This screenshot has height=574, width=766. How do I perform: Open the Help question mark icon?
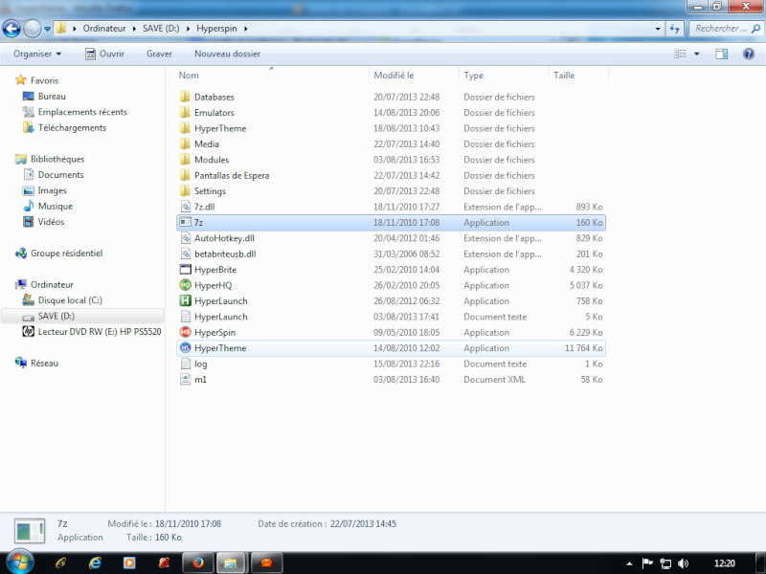(749, 54)
